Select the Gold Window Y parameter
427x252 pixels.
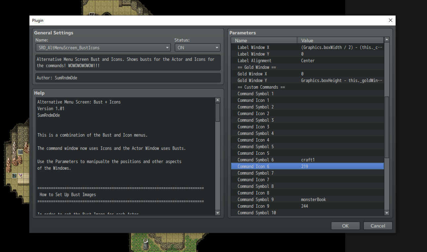[x=308, y=80]
